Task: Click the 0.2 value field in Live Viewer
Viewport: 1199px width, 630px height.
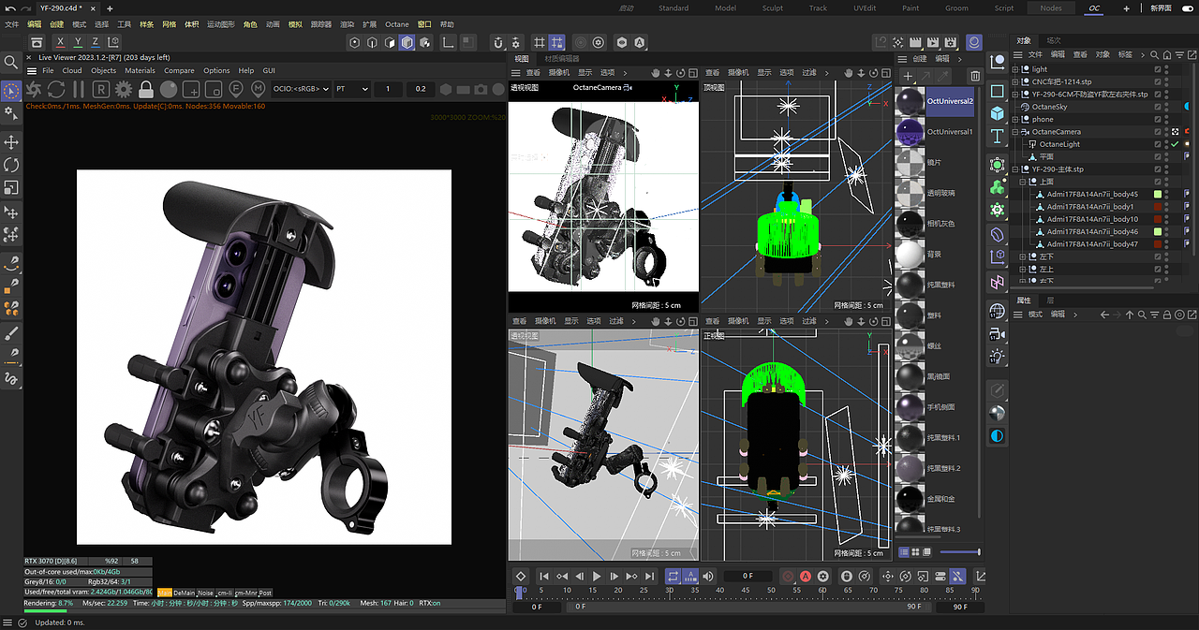Action: (x=420, y=89)
